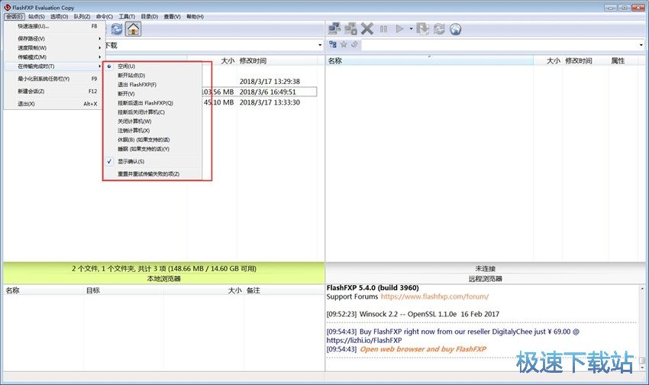The width and height of the screenshot is (649, 385).
Task: Select the row with size 45.10 MB
Action: click(259, 102)
